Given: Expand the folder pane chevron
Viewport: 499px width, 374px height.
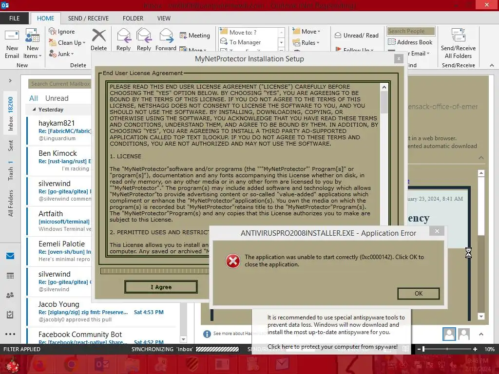Looking at the screenshot, I should [x=10, y=81].
